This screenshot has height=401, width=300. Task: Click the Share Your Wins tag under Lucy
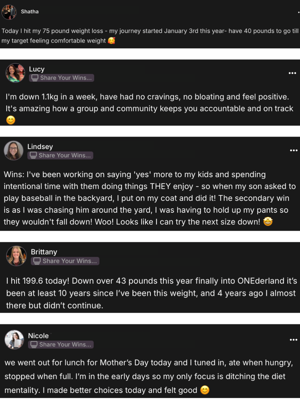62,78
